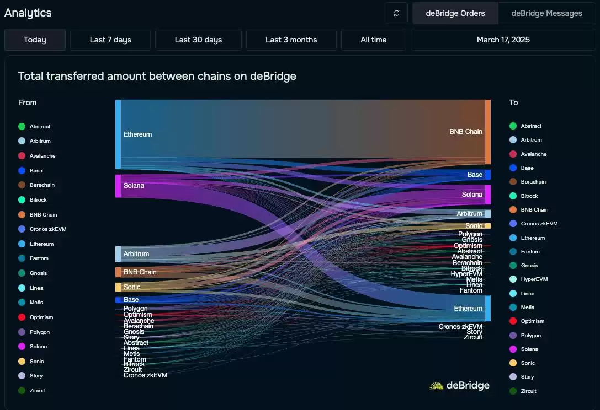Click Optimism in the To legend
This screenshot has width=600, height=410.
527,321
